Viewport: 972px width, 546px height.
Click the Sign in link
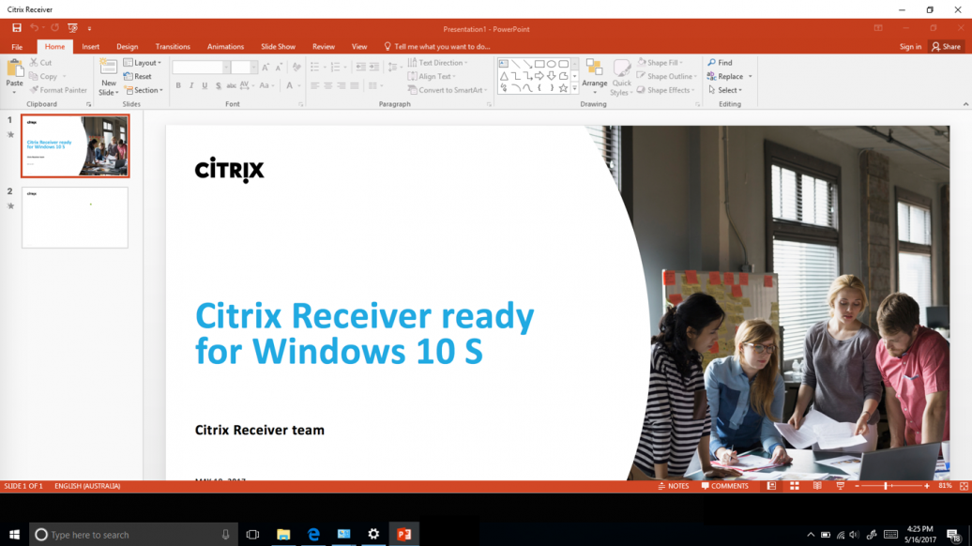910,46
